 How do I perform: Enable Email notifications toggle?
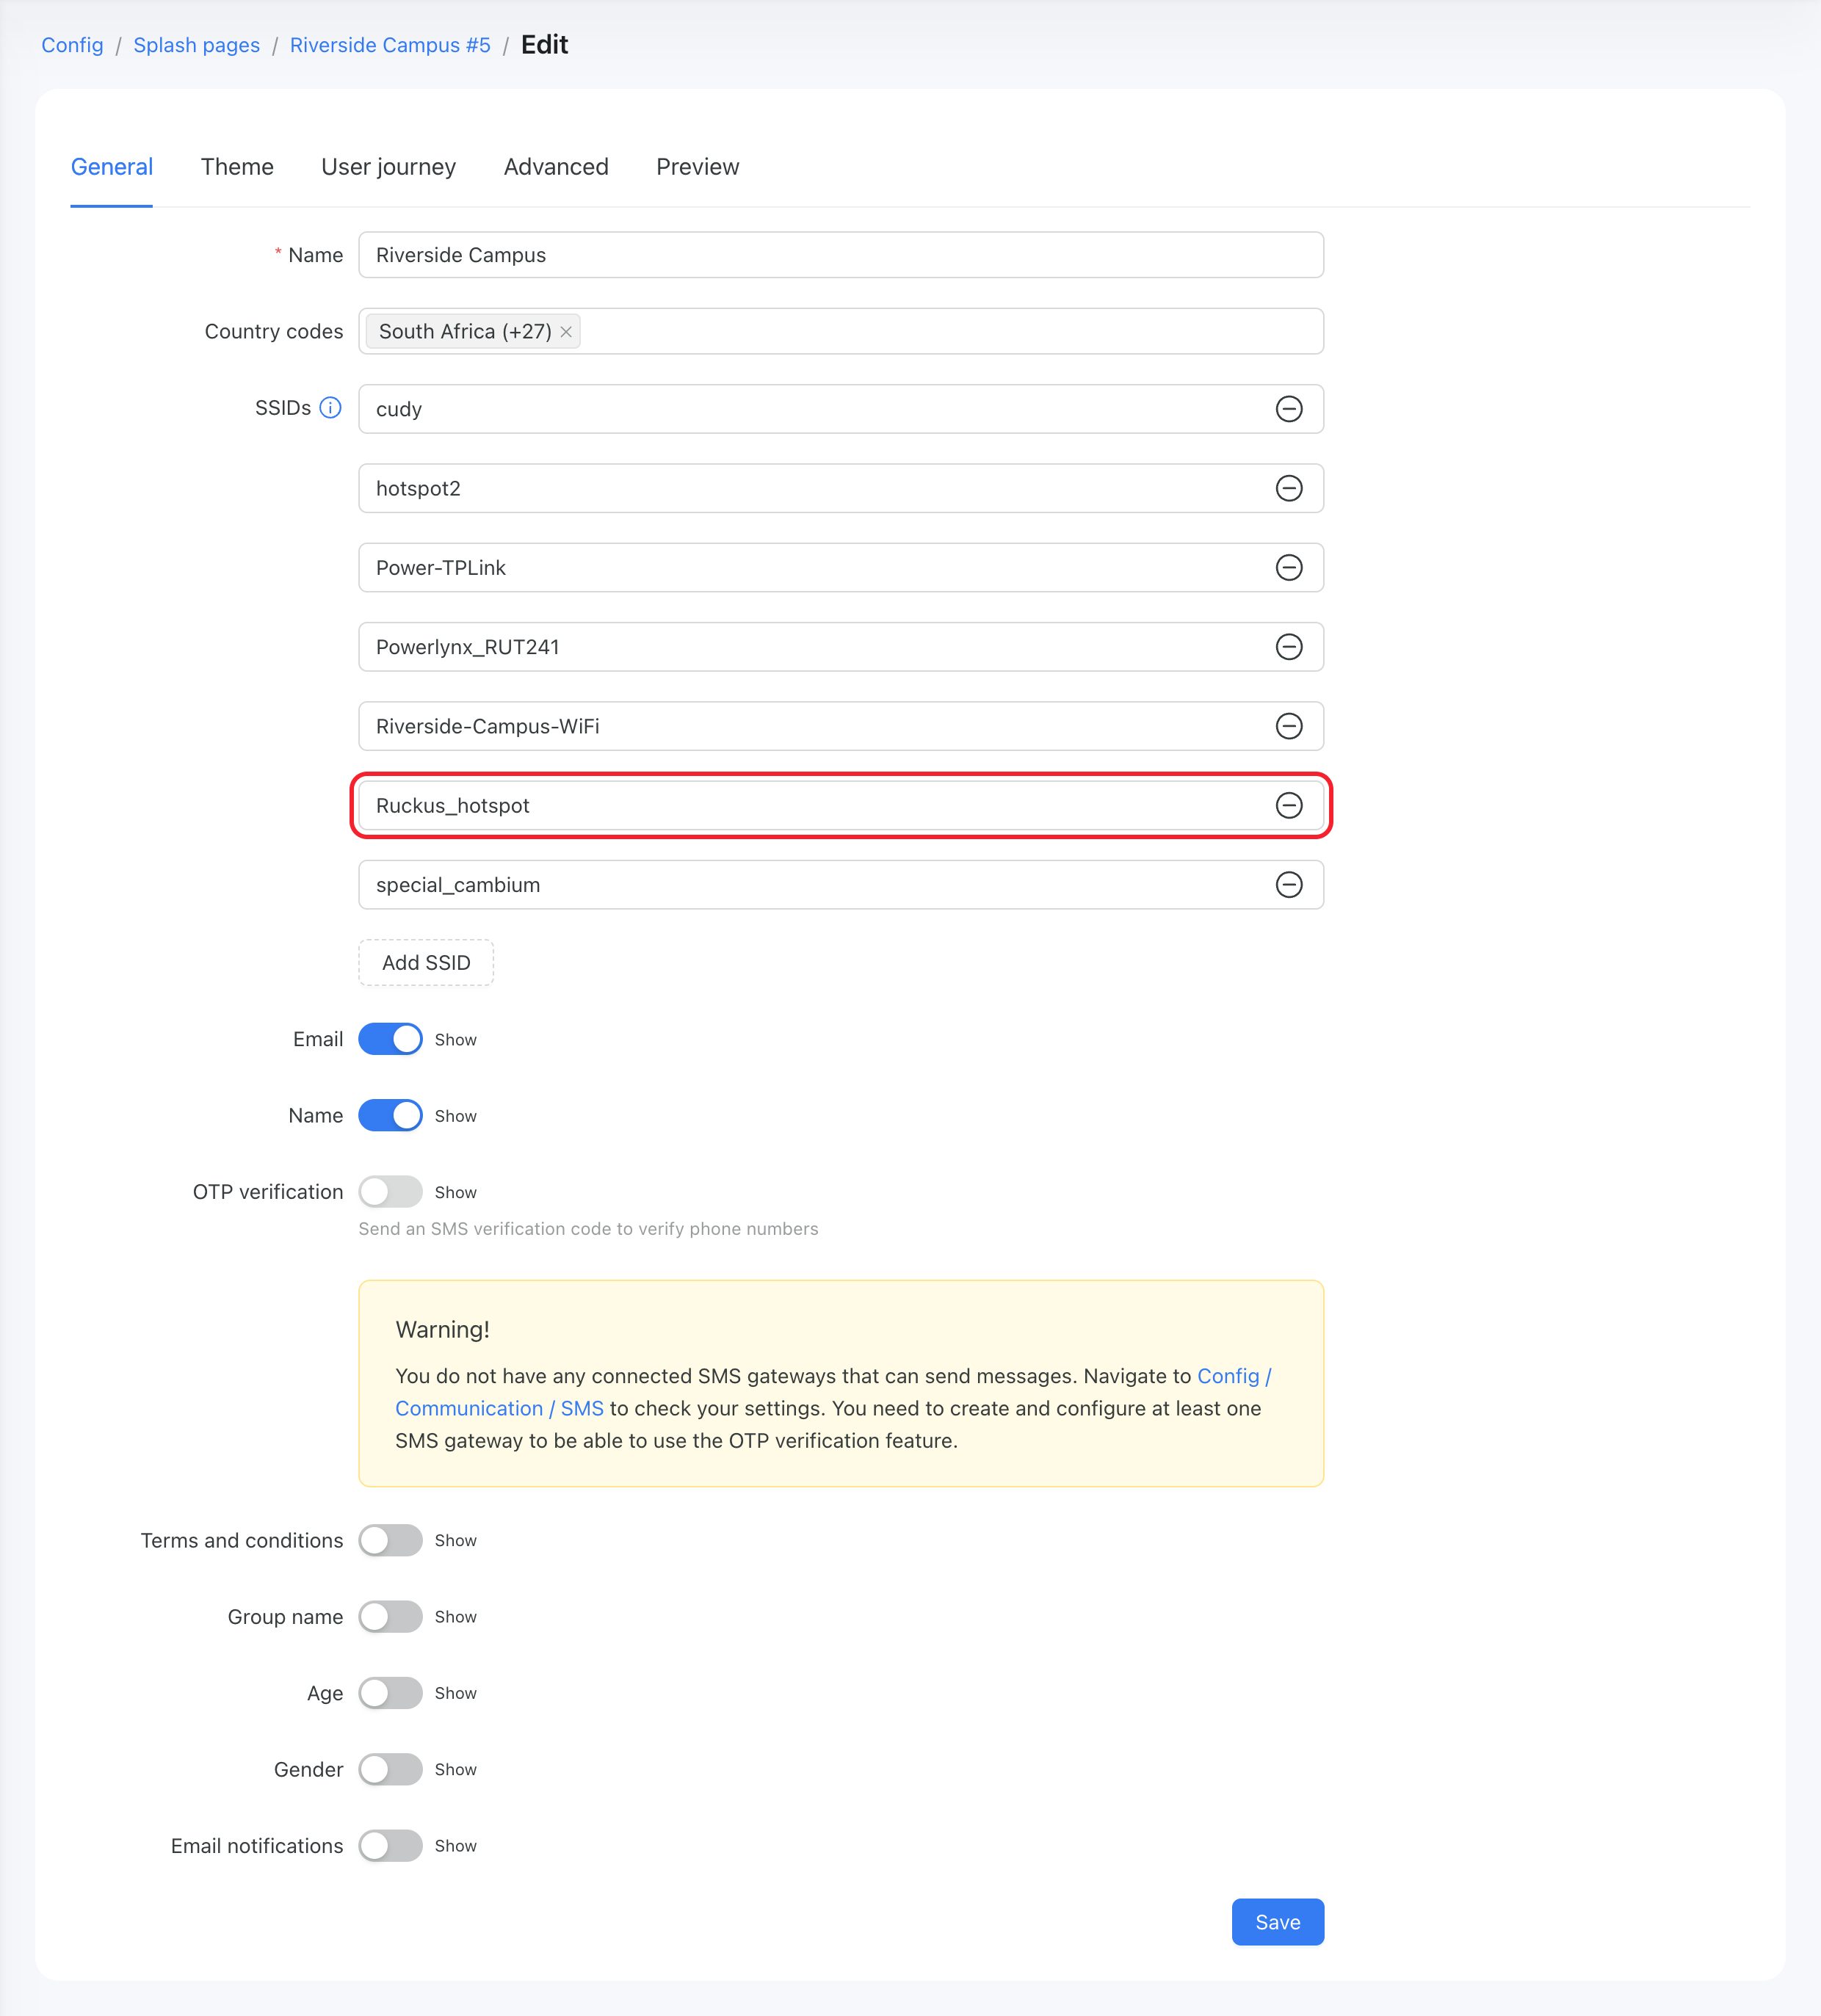pos(390,1846)
